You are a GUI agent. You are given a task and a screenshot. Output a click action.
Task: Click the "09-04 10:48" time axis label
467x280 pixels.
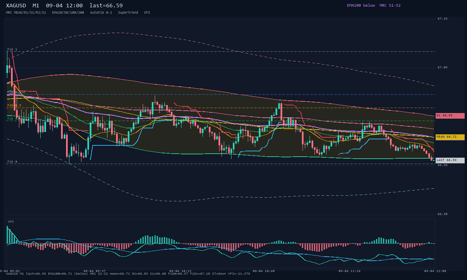click(x=264, y=271)
